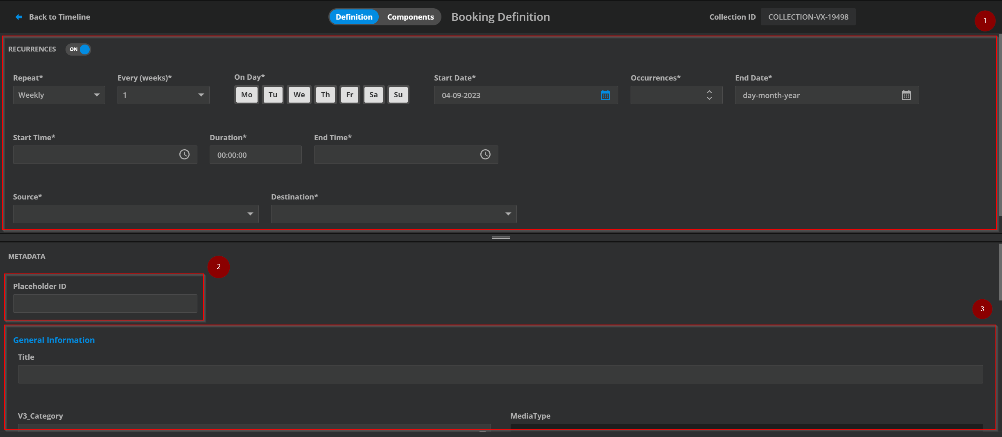Screen dimensions: 1002x437
Task: Expand the Destination dropdown list
Action: pos(394,214)
